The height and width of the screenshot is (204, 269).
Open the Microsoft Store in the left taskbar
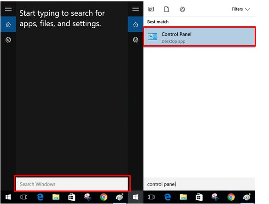click(x=71, y=197)
